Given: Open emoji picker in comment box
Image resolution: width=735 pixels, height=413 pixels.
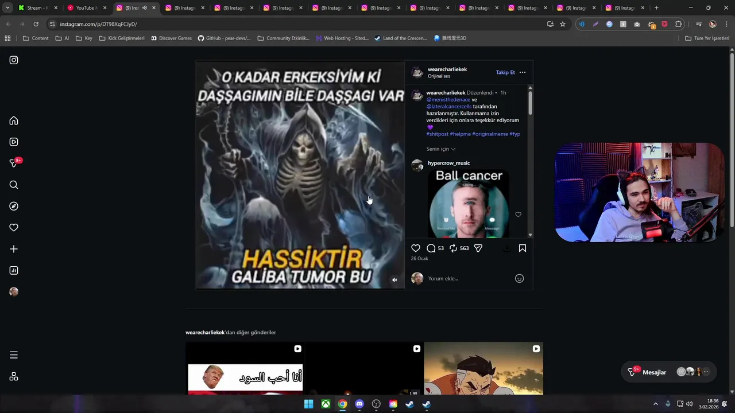Looking at the screenshot, I should (519, 278).
